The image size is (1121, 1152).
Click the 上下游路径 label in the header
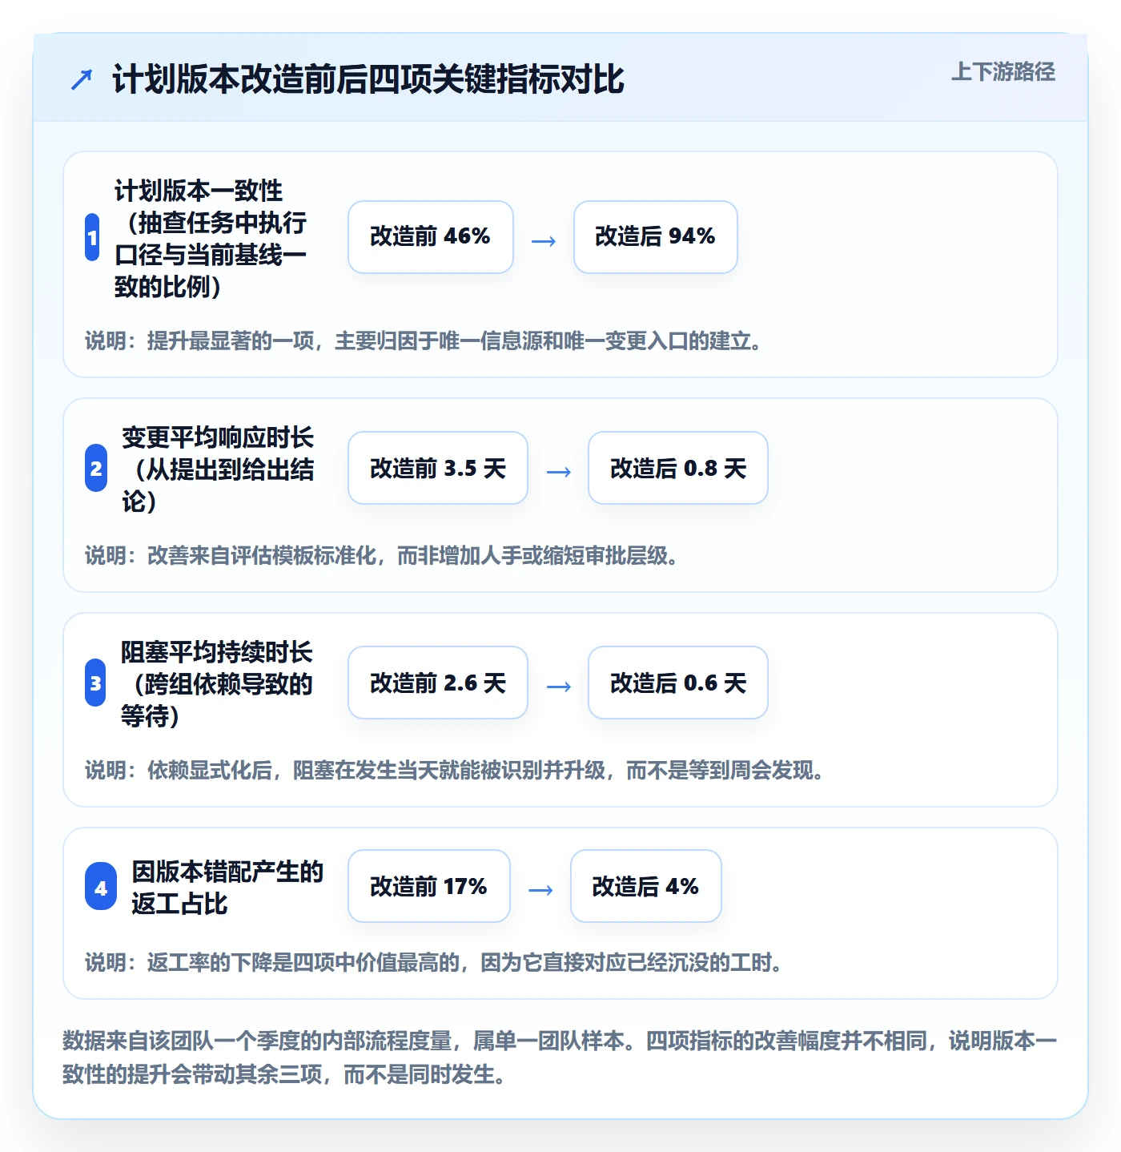1002,72
